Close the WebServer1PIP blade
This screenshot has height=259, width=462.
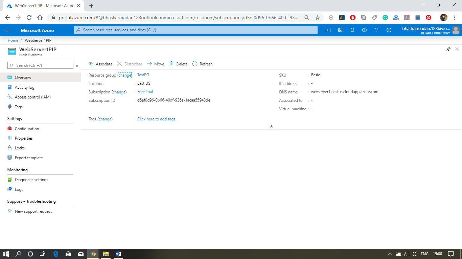pos(457,49)
